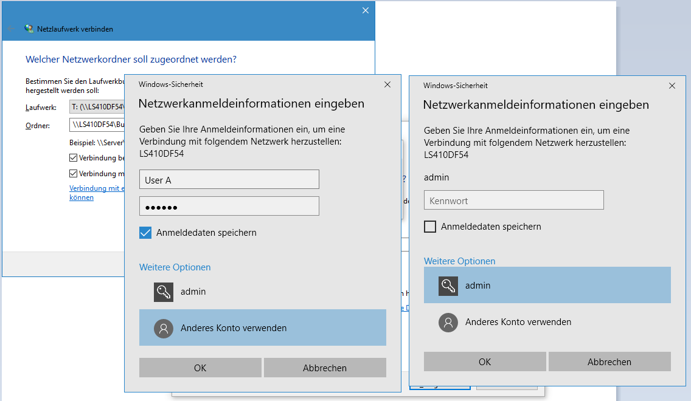Click the 'Beispiel: \\Server' example text
This screenshot has height=401, width=691.
point(97,143)
